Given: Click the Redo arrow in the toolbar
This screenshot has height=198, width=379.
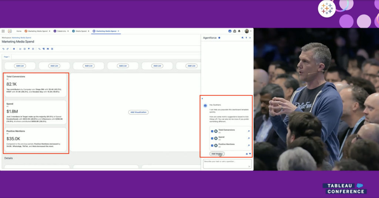Looking at the screenshot, I should point(7,49).
